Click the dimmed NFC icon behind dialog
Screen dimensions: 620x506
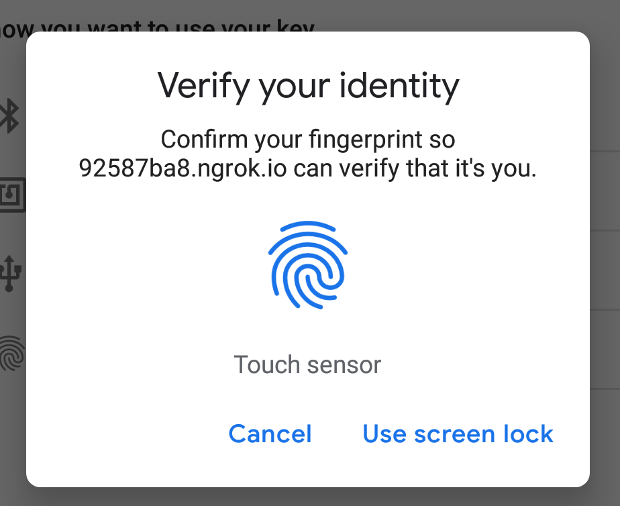click(11, 195)
